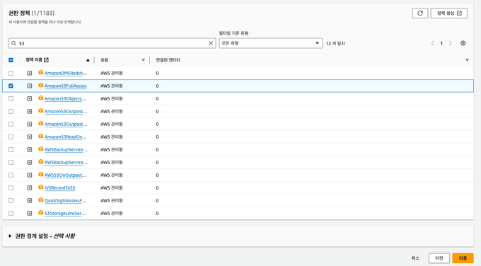
Task: Click orange policy icon for AmazonS3ObjectL...
Action: pos(40,98)
